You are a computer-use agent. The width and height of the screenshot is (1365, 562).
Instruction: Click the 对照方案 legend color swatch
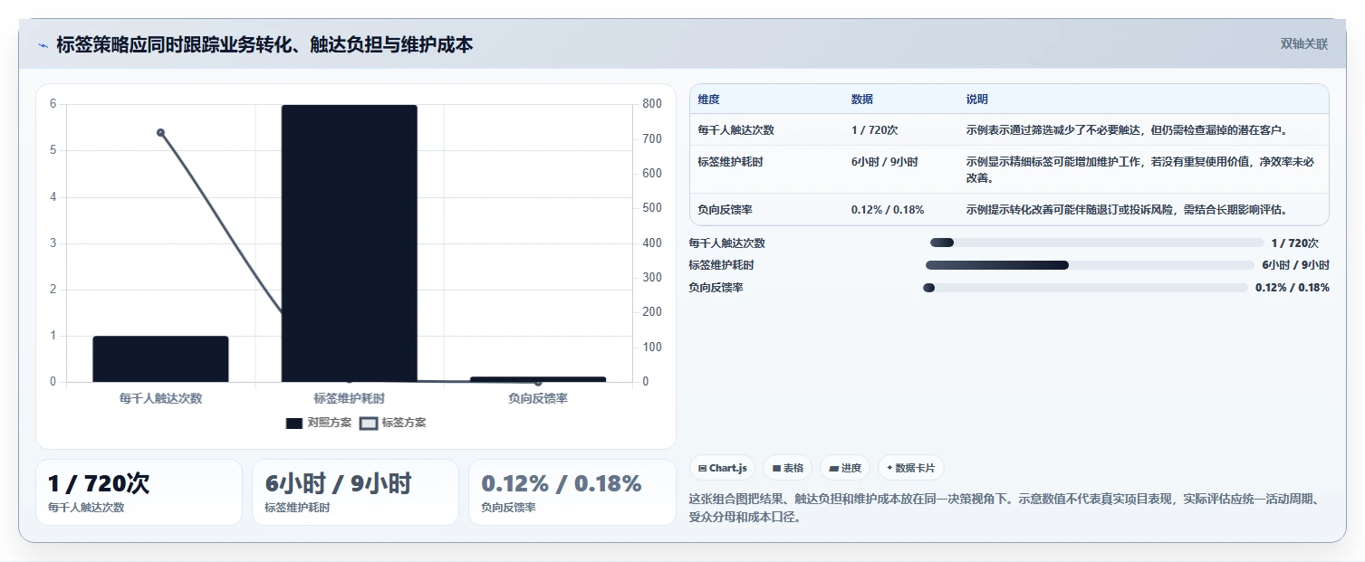click(x=294, y=423)
